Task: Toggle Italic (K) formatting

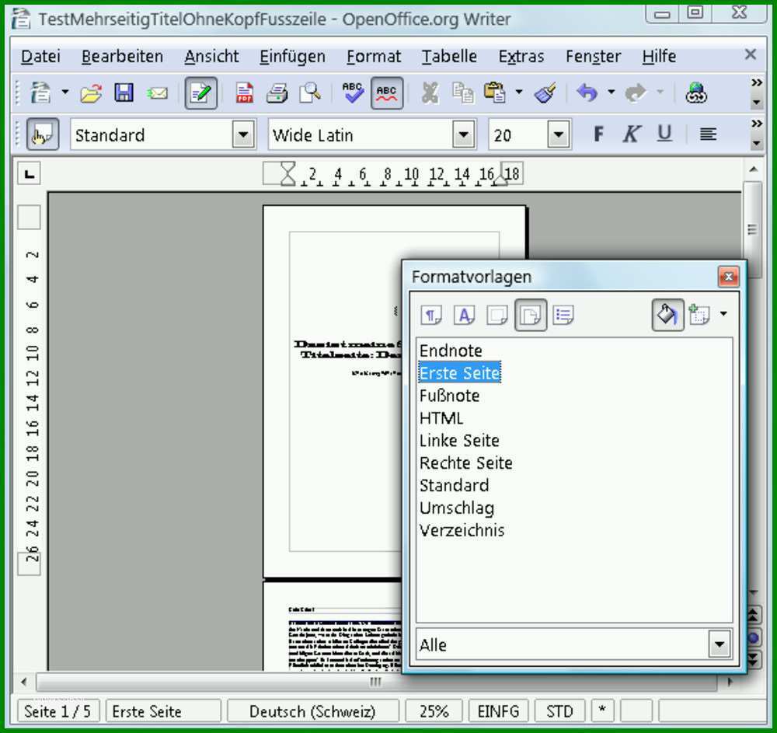Action: 631,134
